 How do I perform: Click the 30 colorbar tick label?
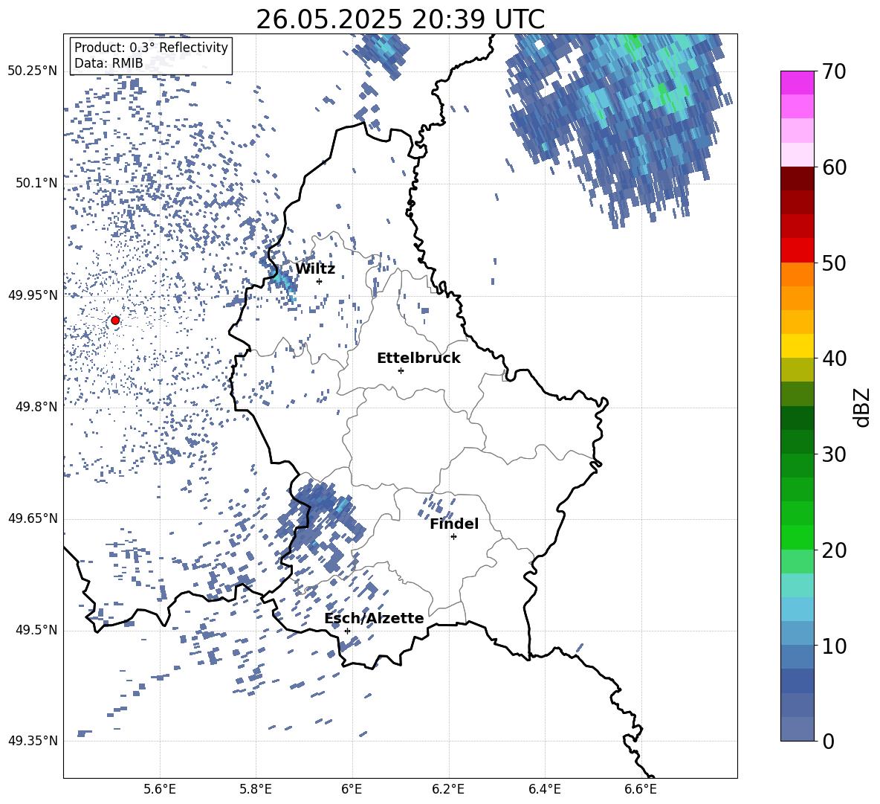coord(834,454)
